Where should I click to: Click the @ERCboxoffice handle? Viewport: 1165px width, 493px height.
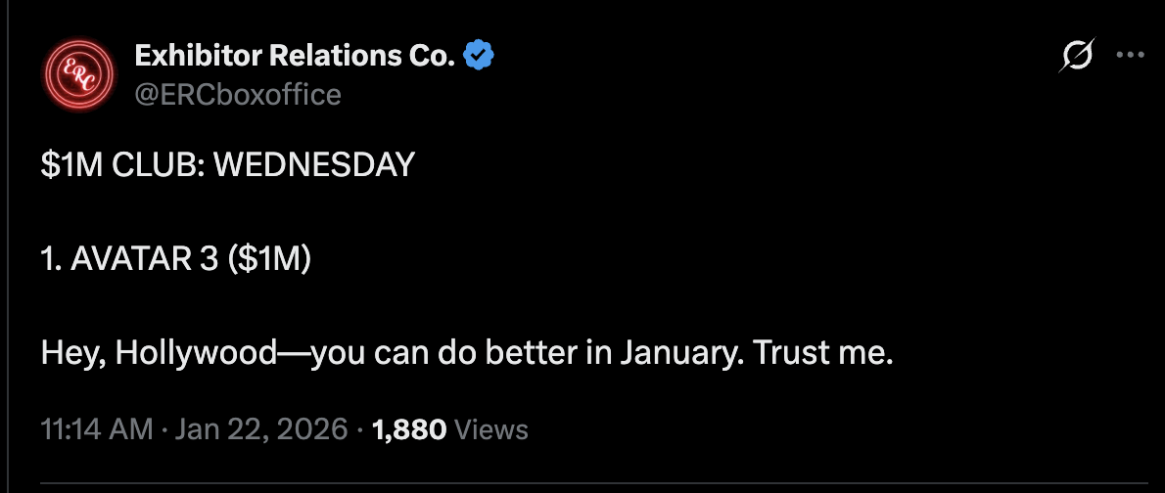[237, 94]
